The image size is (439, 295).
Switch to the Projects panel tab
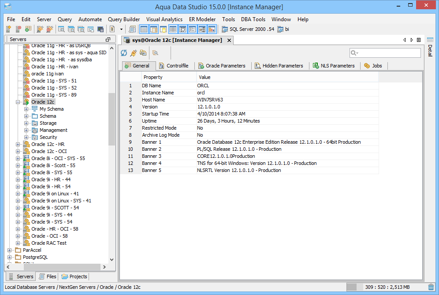pos(74,276)
